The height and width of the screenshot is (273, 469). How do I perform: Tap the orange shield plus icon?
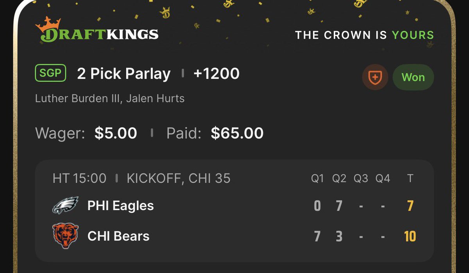pos(375,77)
